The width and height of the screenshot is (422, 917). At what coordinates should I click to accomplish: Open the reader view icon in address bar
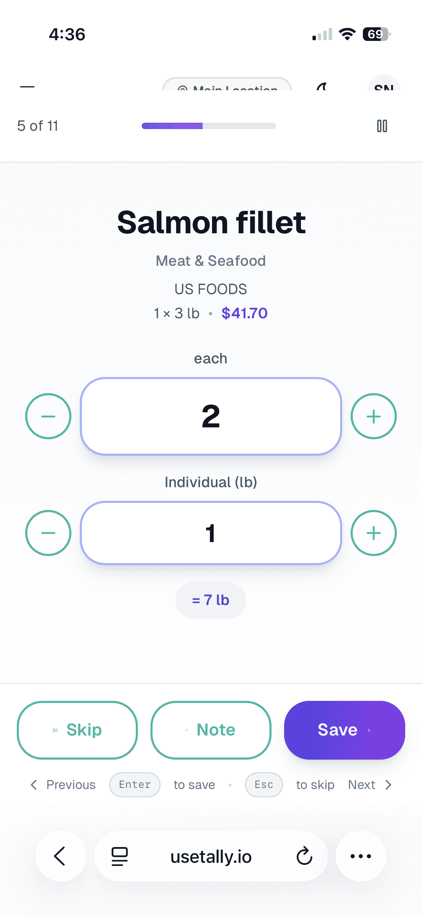pyautogui.click(x=119, y=856)
